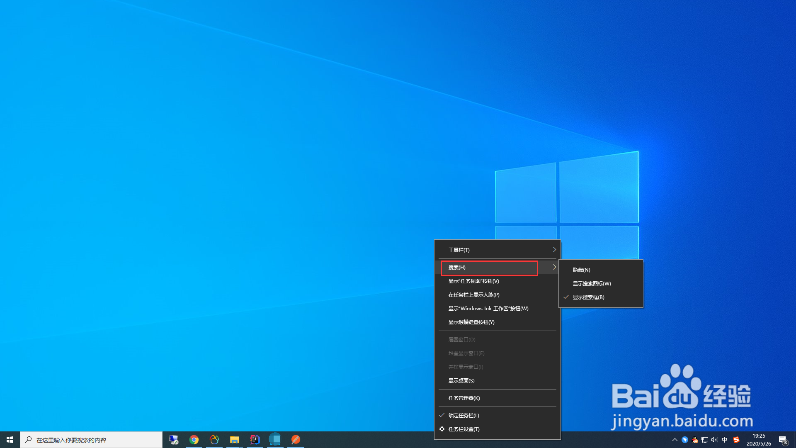Launch Navicat from the taskbar
796x448 pixels.
[214, 439]
